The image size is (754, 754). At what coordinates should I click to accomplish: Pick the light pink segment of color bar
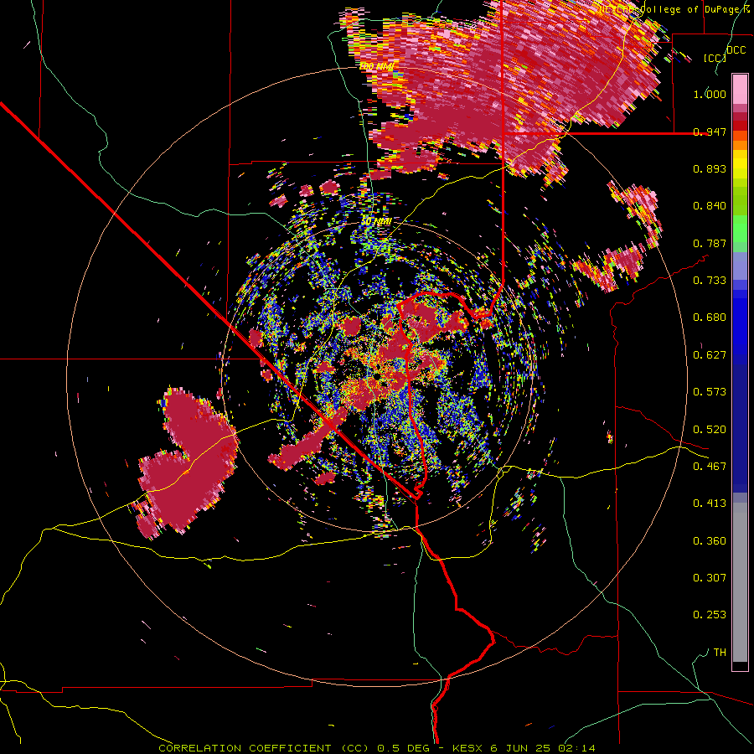pos(740,89)
